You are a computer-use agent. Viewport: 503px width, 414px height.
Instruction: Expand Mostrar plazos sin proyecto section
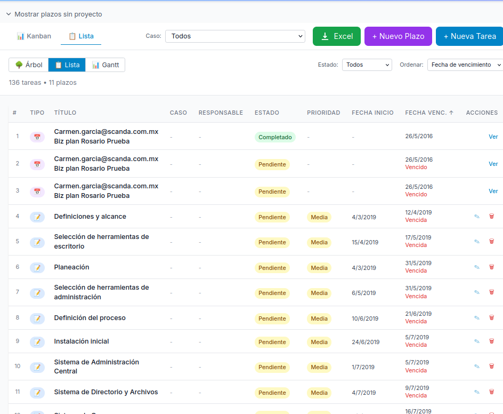click(x=54, y=14)
